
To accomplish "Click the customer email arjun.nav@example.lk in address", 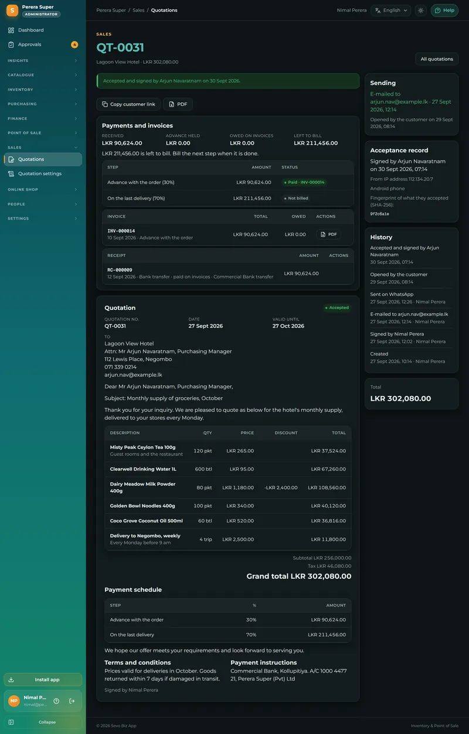I will click(133, 374).
